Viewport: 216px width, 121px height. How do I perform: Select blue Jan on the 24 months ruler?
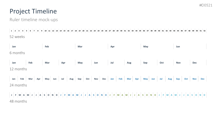pyautogui.click(x=112, y=79)
